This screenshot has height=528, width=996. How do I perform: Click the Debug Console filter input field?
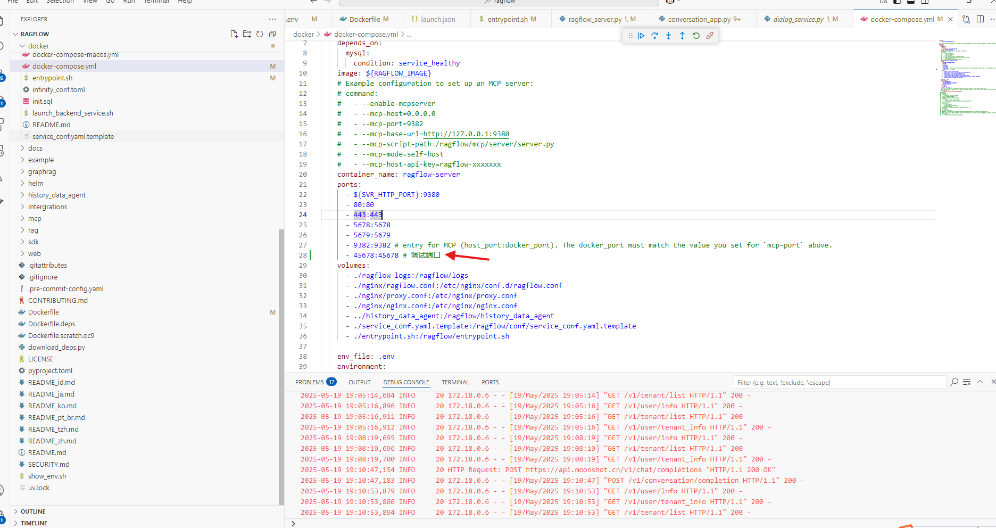click(841, 382)
